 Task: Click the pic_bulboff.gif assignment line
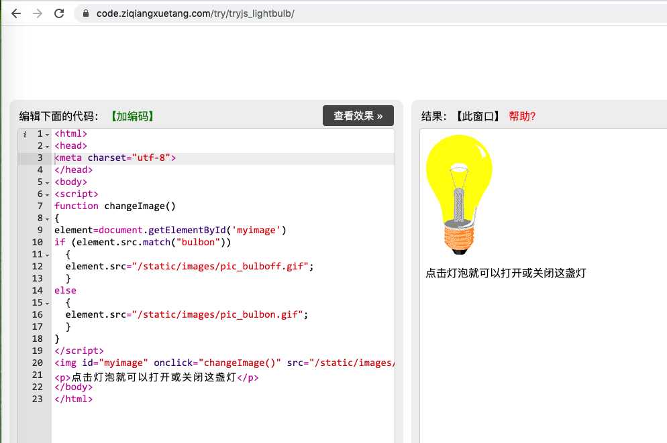pos(189,266)
